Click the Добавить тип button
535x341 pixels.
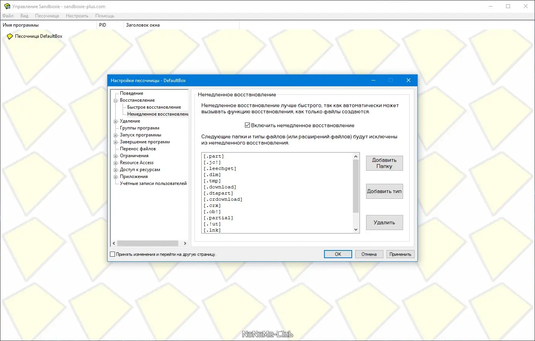click(x=384, y=191)
